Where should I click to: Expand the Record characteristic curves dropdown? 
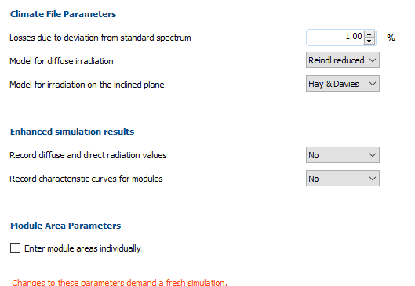(343, 179)
